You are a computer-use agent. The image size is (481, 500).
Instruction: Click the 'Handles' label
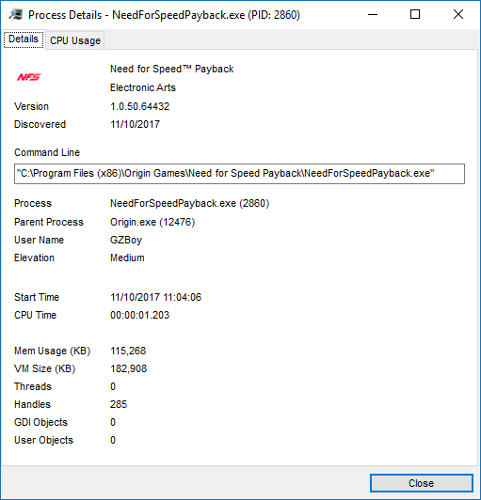[32, 404]
